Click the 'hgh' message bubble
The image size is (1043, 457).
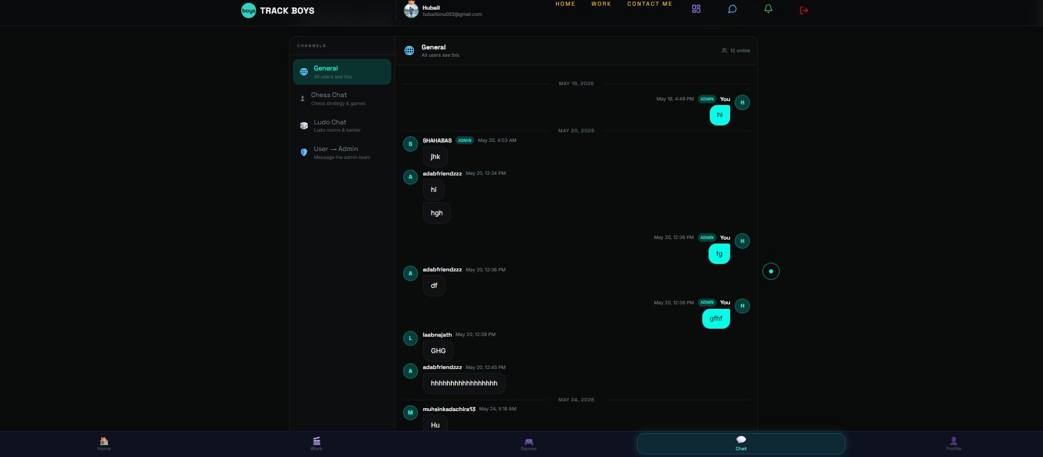click(x=437, y=213)
